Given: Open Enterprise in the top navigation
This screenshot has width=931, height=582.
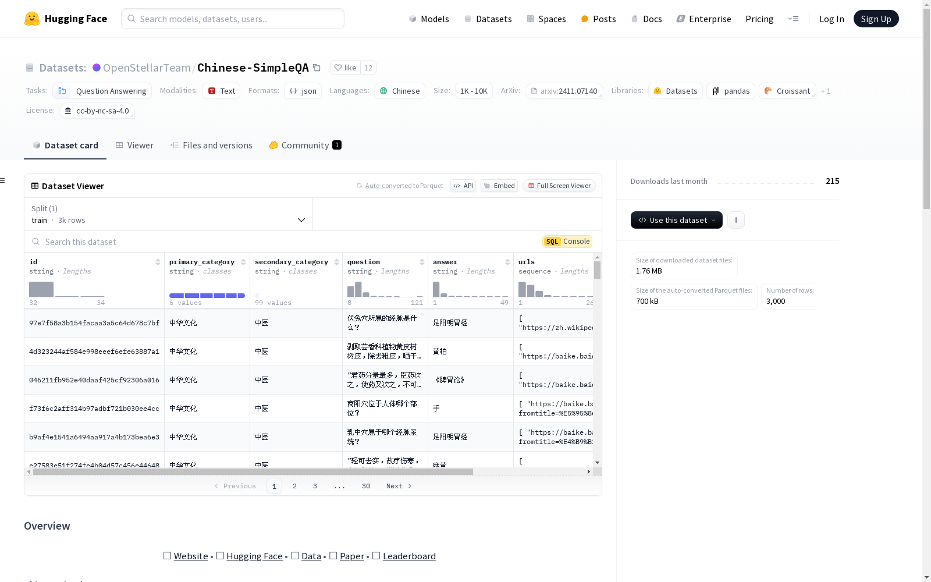Looking at the screenshot, I should 703,19.
